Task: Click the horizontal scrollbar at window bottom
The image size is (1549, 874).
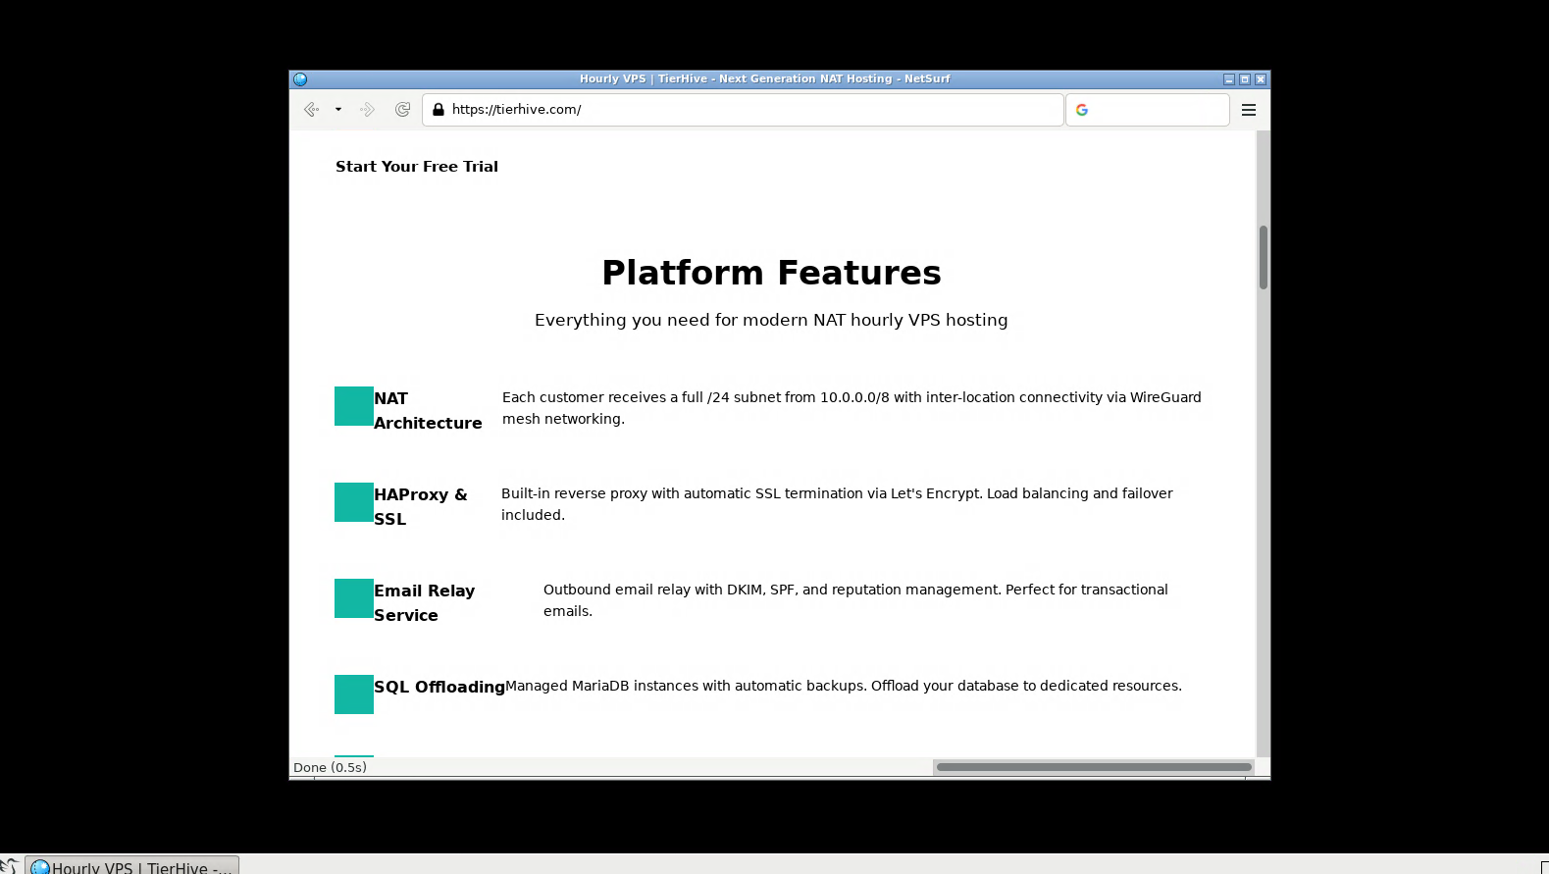Action: coord(1093,767)
